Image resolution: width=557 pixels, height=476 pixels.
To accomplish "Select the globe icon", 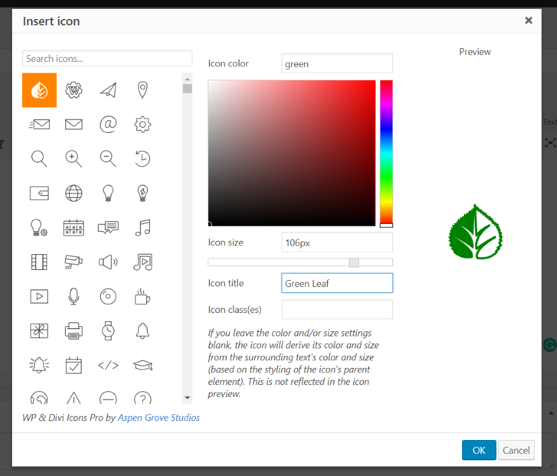I will 73,193.
